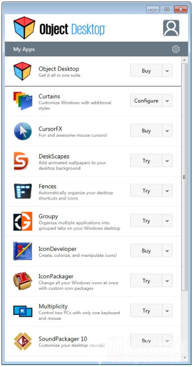Select the CursorFX arrow icon

[23, 131]
